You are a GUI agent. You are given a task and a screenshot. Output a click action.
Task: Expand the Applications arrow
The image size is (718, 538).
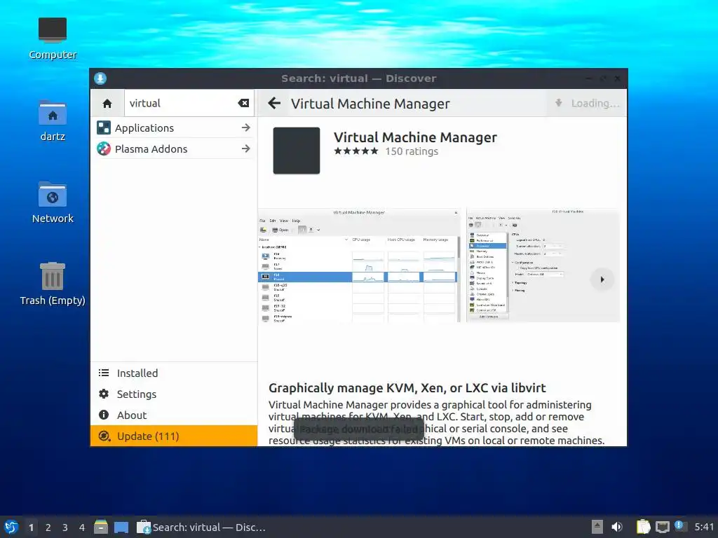click(246, 127)
